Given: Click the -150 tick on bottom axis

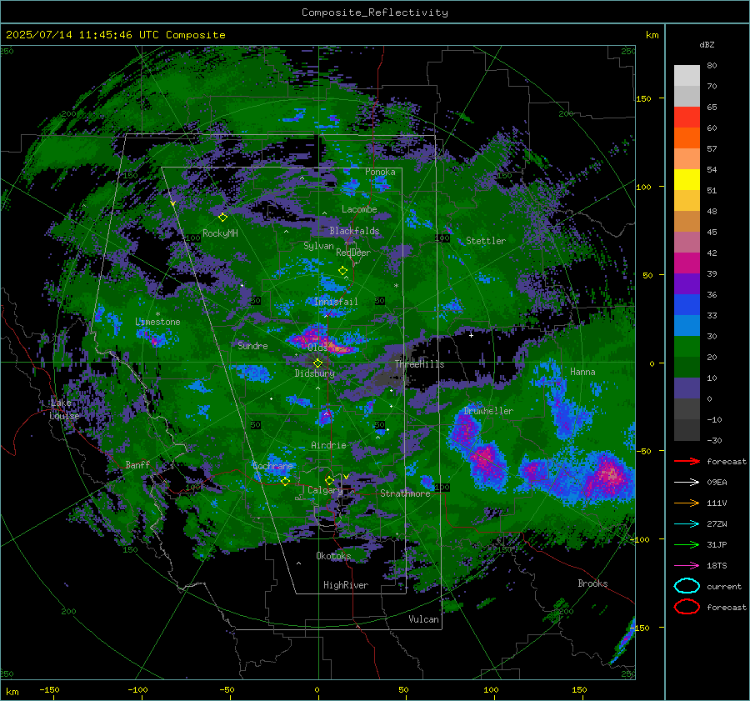Looking at the screenshot, I should coord(49,690).
